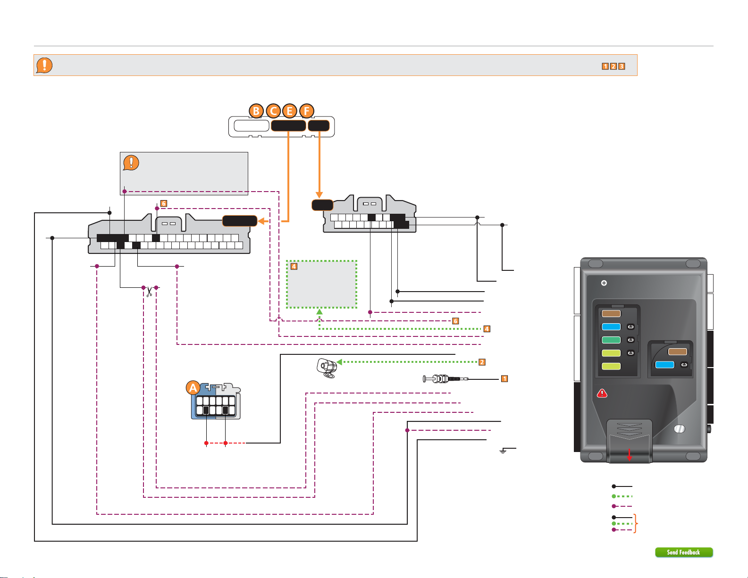This screenshot has width=748, height=578.
Task: Click the oval LED button on the module
Action: (x=679, y=429)
